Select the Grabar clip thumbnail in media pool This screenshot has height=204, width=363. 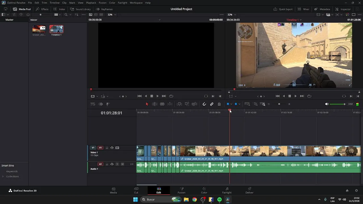(x=39, y=29)
